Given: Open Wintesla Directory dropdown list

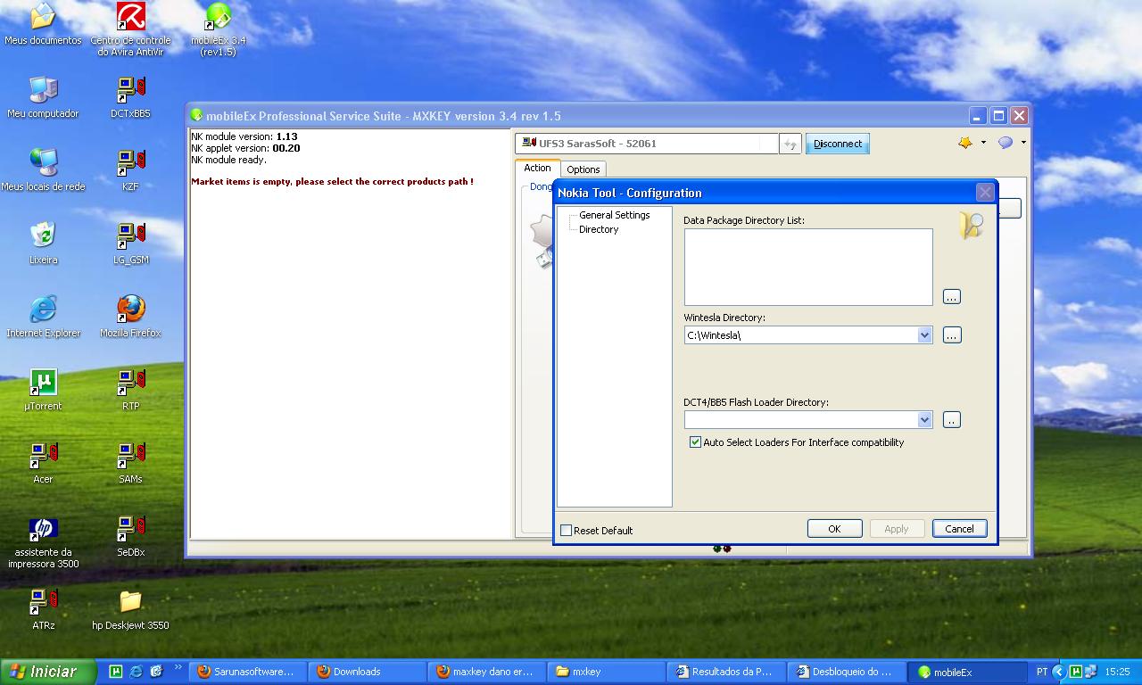Looking at the screenshot, I should point(924,335).
